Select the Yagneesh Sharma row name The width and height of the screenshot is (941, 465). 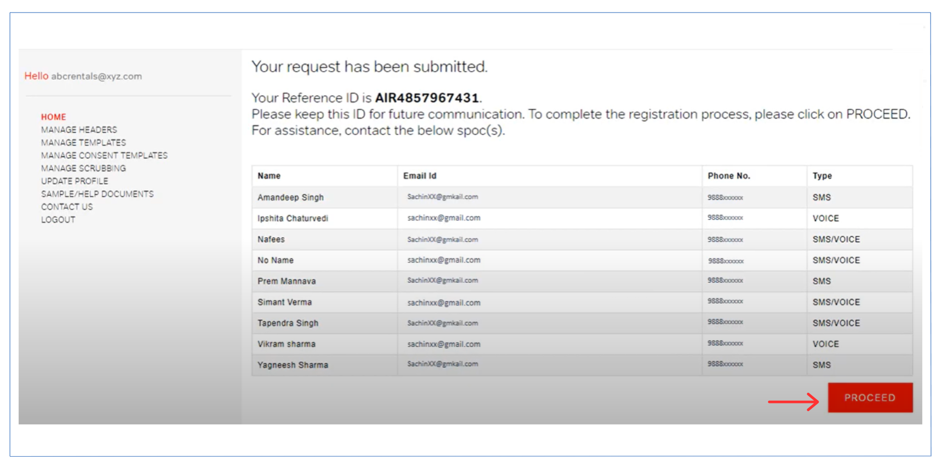point(293,365)
